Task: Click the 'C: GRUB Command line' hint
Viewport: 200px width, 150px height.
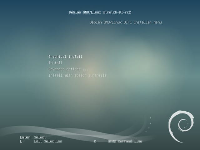Action: [x=118, y=141]
